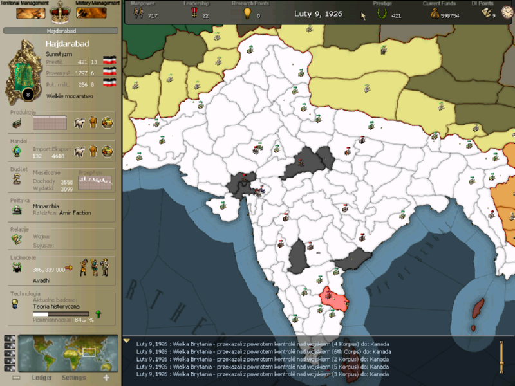Select the red Andaman island in the bay
Image resolution: width=515 pixels, height=386 pixels.
tap(478, 308)
